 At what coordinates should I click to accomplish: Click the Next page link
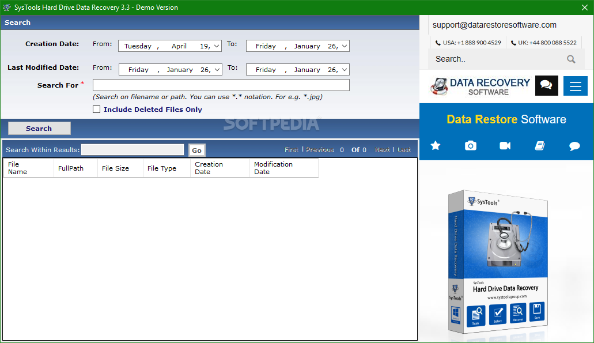pos(382,150)
